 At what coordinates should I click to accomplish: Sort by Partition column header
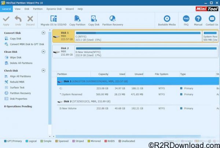(74, 74)
